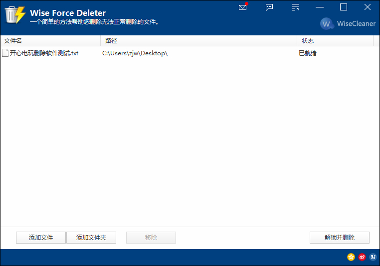Click the txt file icon in the list row
This screenshot has width=380, height=266.
(x=5, y=53)
